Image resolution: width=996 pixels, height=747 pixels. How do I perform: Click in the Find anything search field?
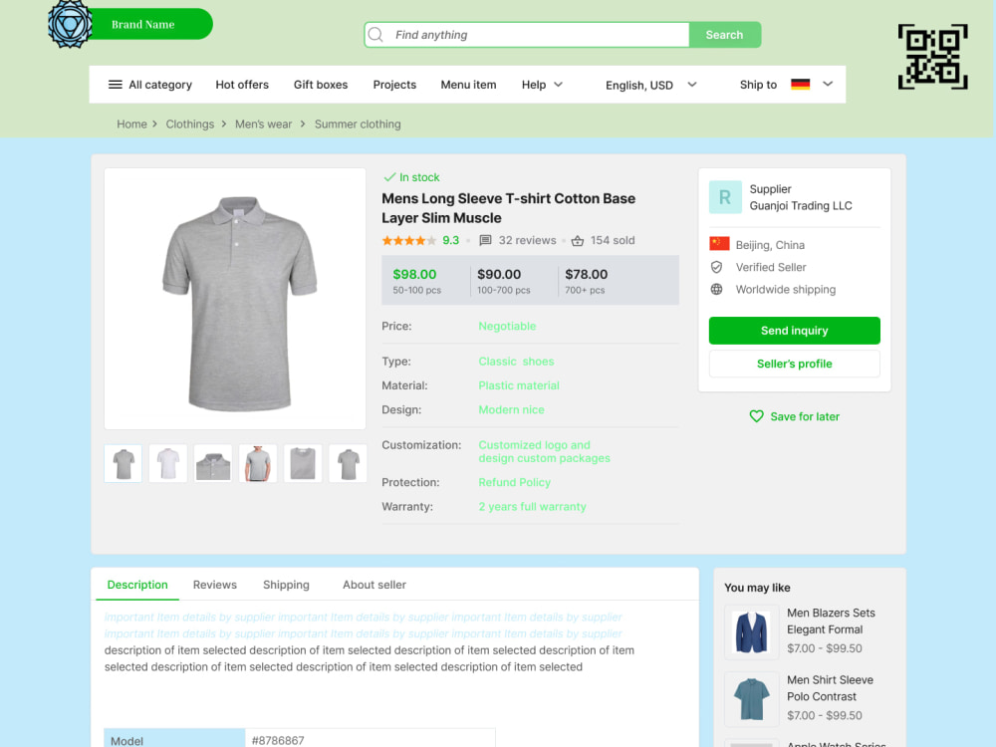tap(527, 34)
